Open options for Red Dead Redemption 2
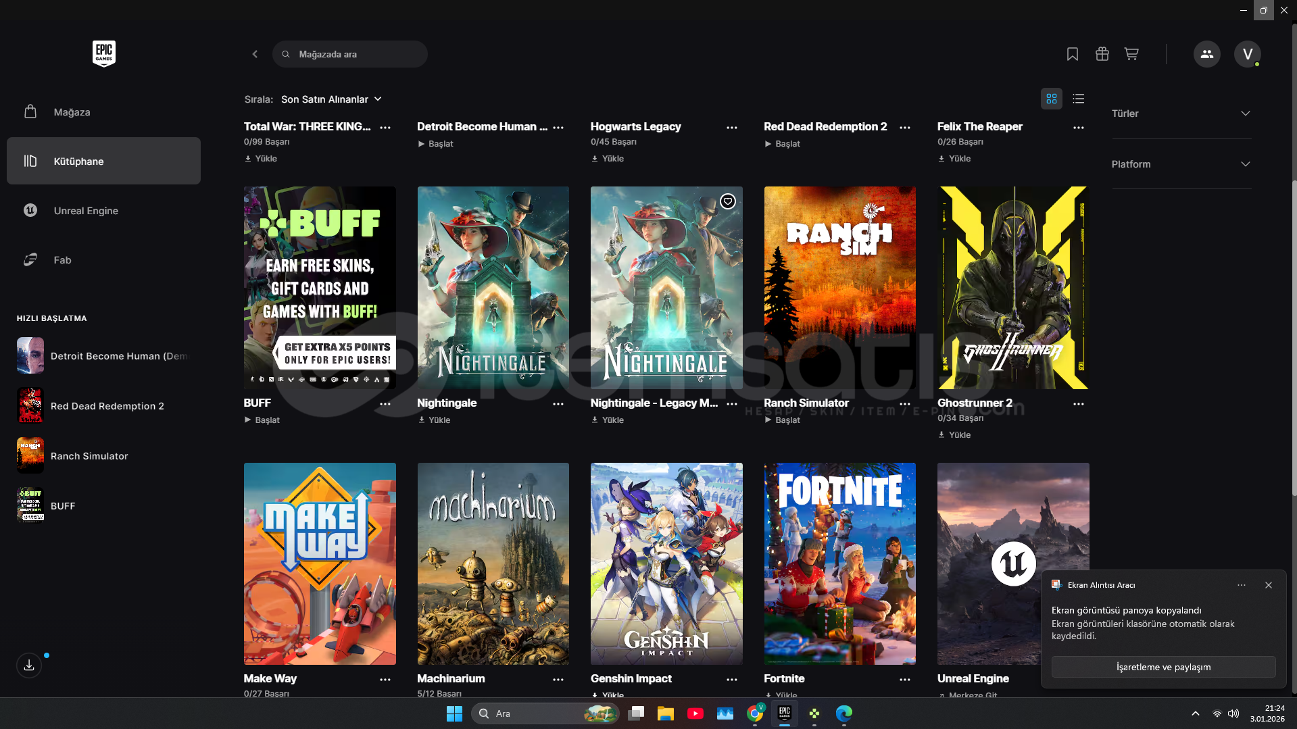1297x729 pixels. pos(905,127)
